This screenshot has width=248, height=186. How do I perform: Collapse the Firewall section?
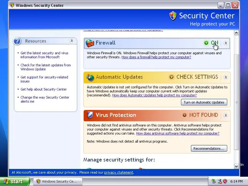[x=226, y=43]
